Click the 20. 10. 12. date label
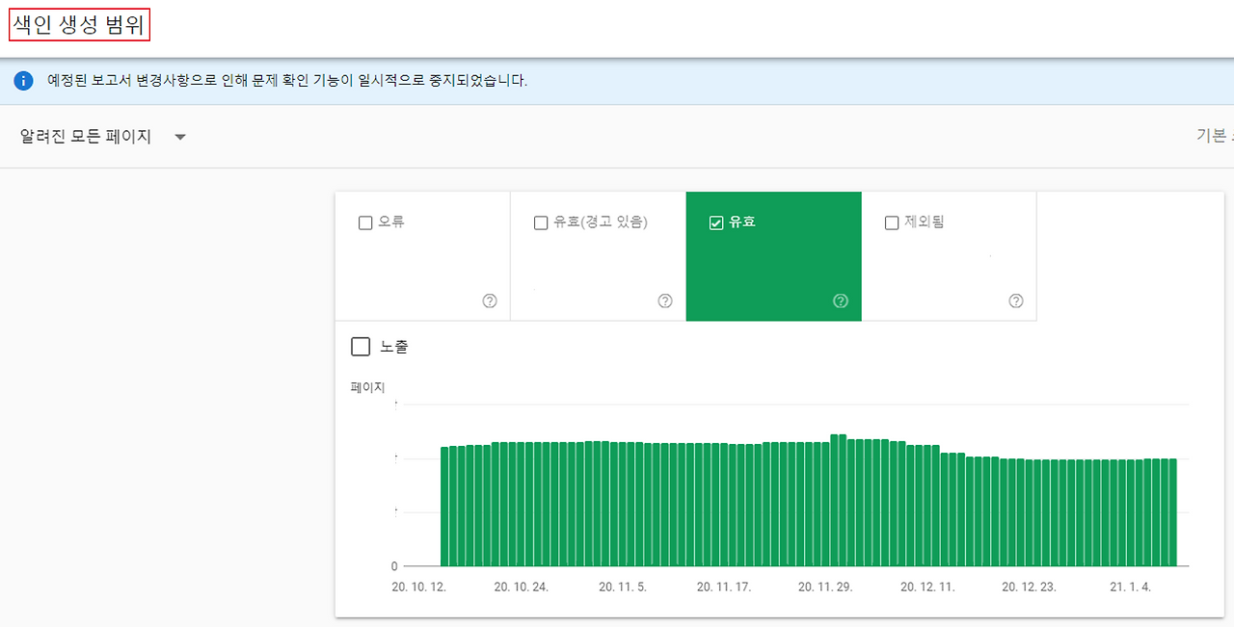Viewport: 1234px width, 627px height. click(418, 587)
